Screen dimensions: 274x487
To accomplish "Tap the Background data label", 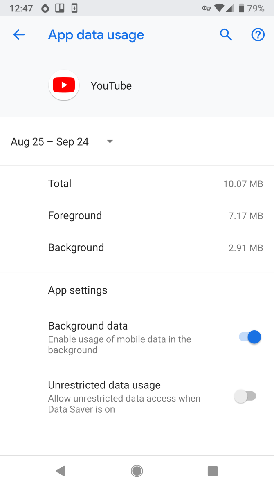I will (88, 326).
